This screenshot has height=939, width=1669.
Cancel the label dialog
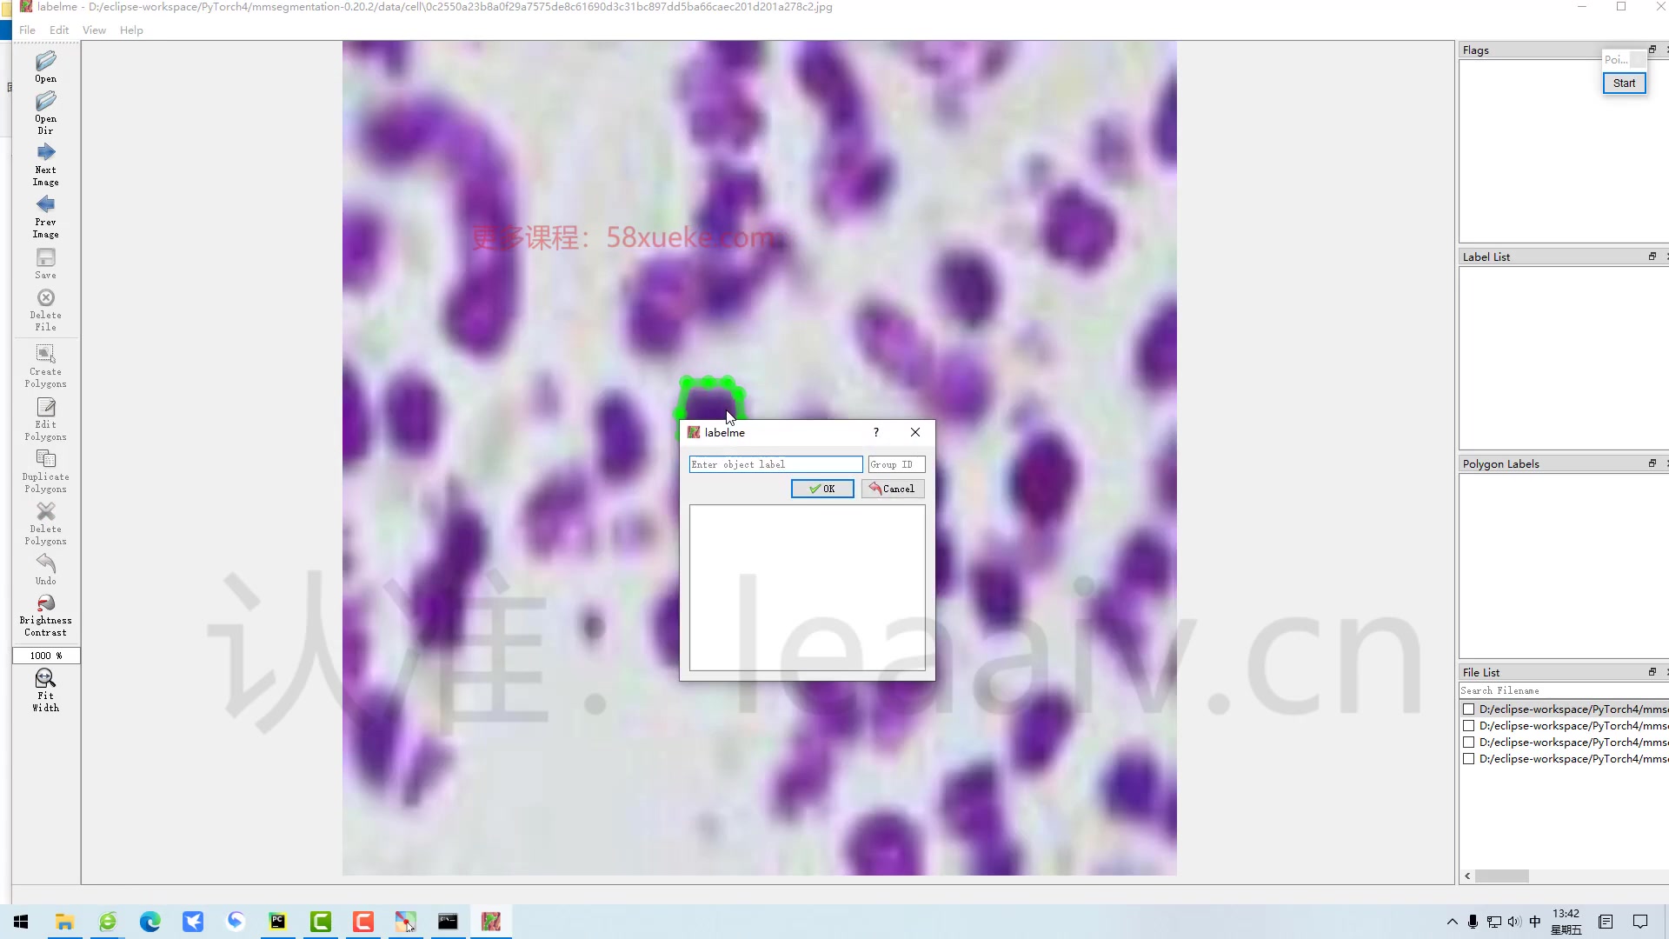893,489
